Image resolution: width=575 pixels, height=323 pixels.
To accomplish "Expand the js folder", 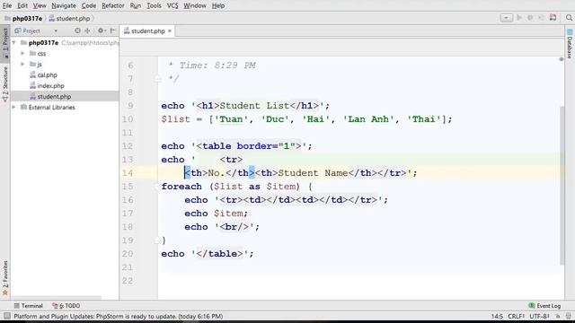I will (22, 64).
